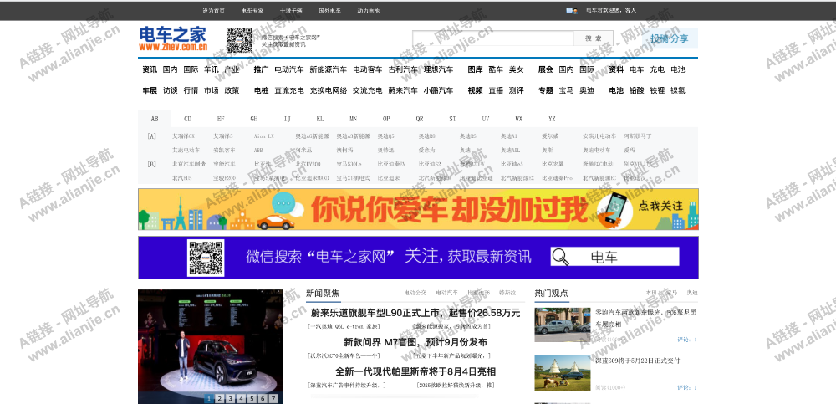Go to 充换电网络 in the navigation
Screen dimensions: 836x404
click(x=329, y=90)
